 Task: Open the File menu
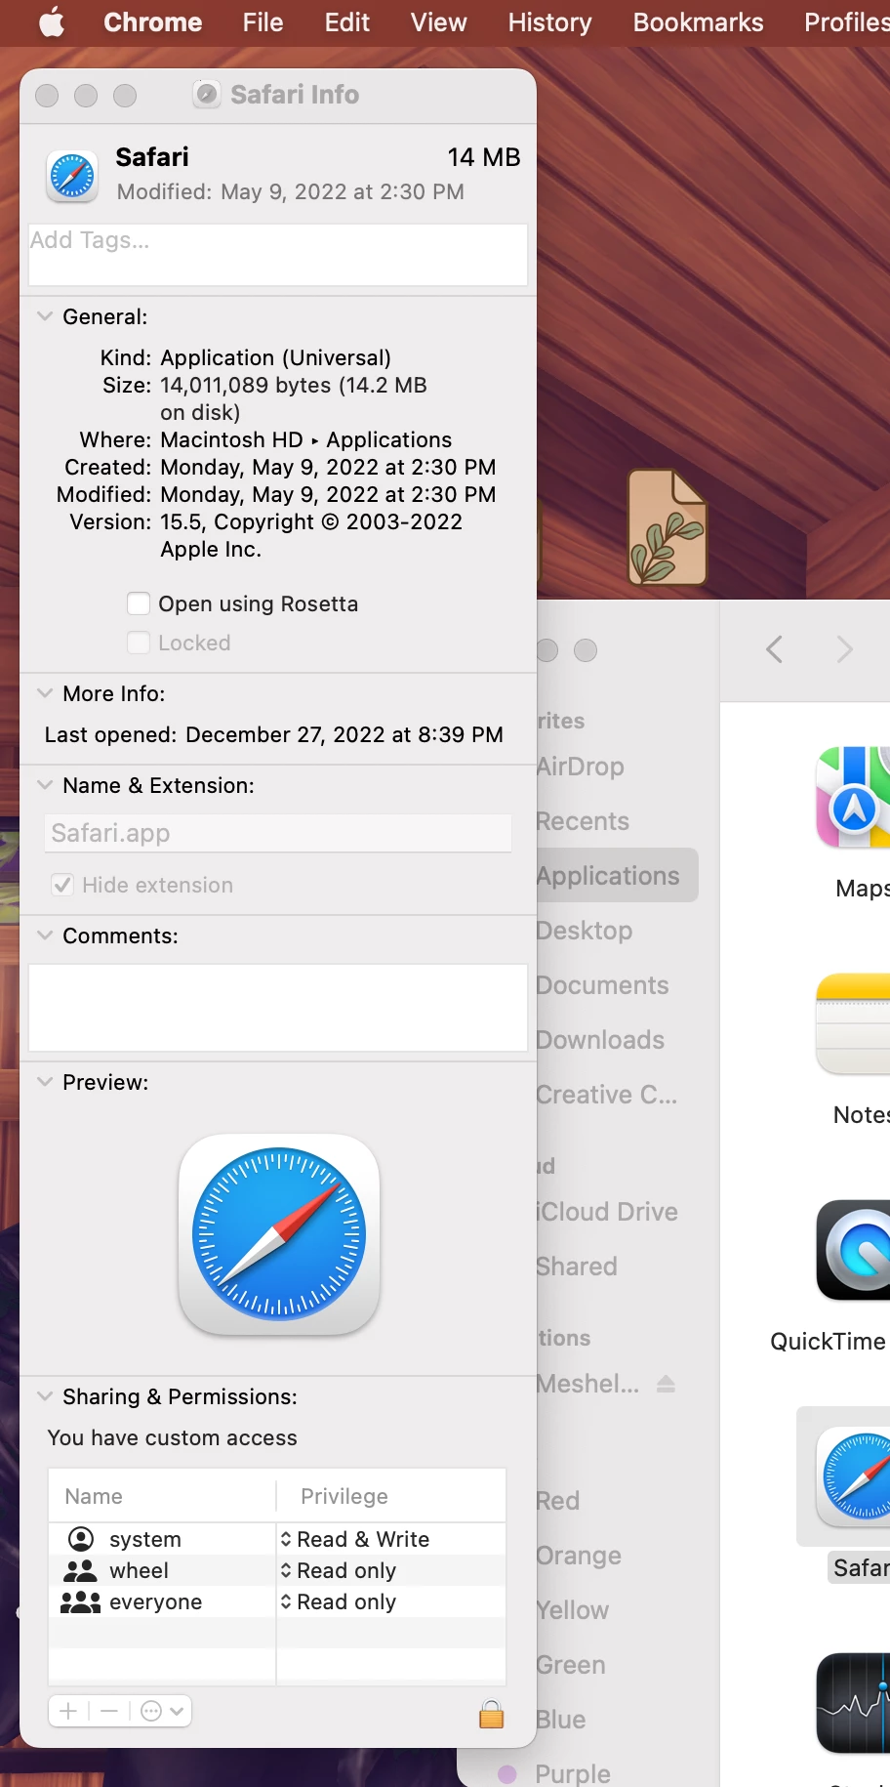263,22
